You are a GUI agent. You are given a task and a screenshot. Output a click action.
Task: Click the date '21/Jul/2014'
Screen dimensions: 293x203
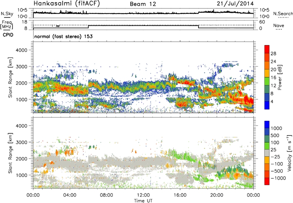click(235, 4)
